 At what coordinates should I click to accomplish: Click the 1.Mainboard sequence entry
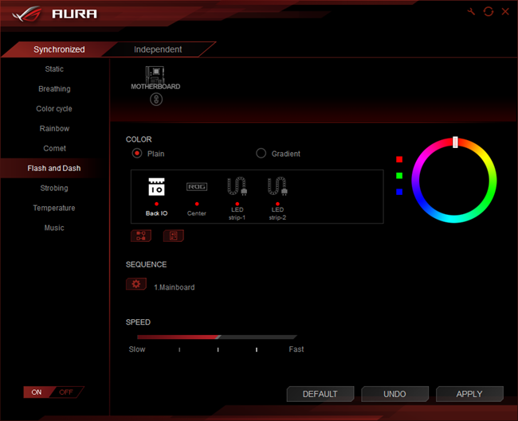tap(174, 287)
